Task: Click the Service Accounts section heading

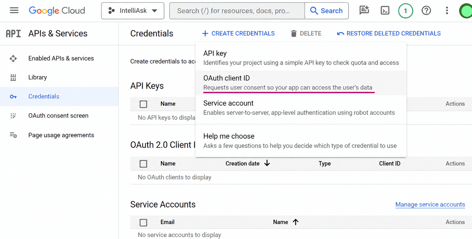Action: pyautogui.click(x=163, y=204)
